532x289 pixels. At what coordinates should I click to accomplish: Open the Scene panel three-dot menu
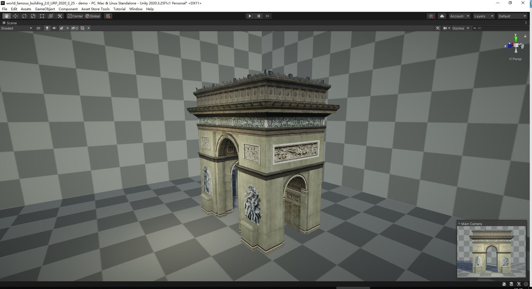tap(526, 23)
